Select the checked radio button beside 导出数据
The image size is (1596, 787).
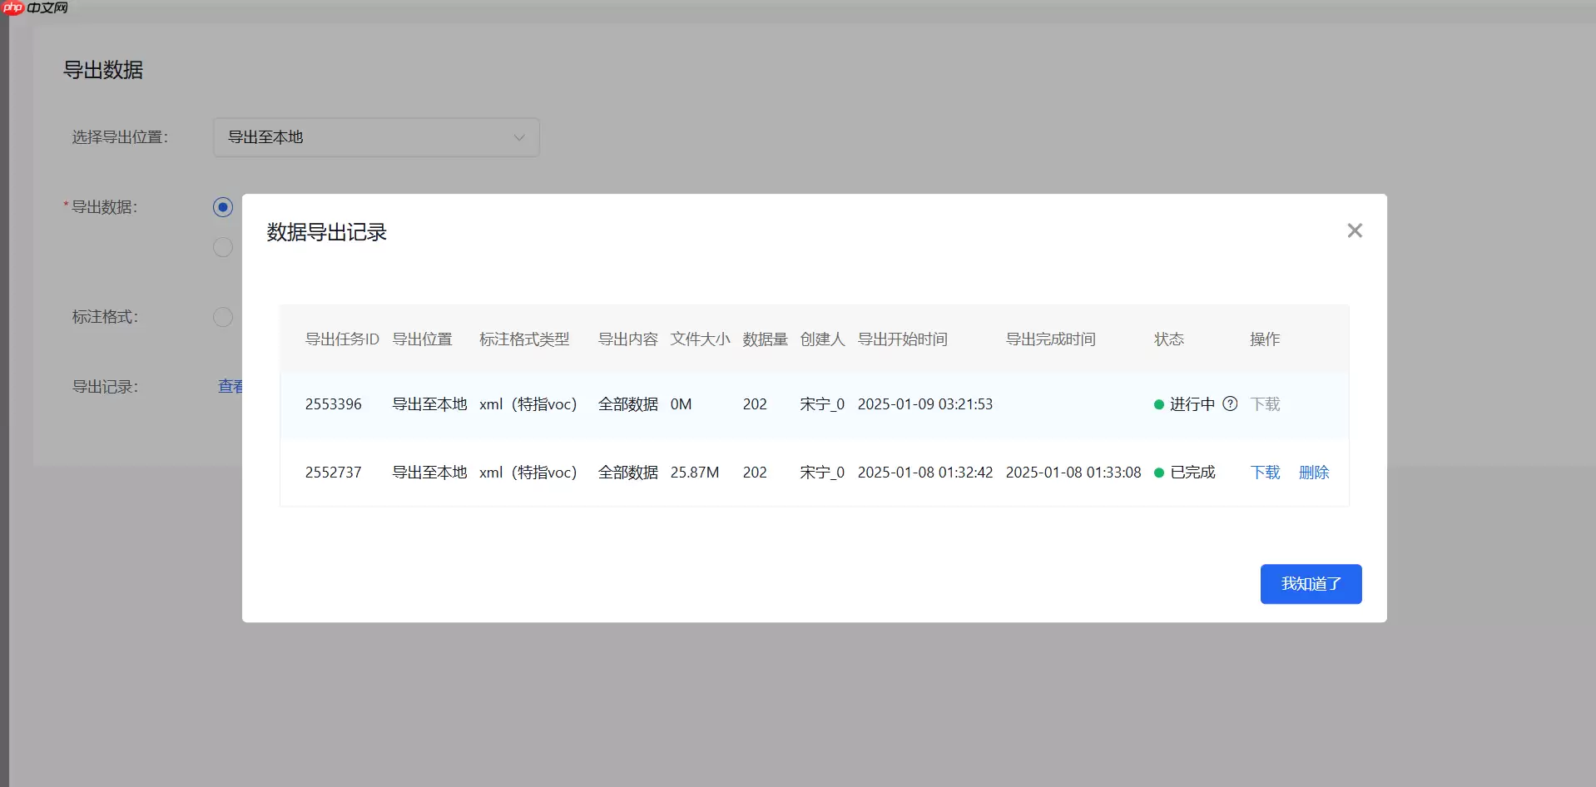pyautogui.click(x=223, y=207)
